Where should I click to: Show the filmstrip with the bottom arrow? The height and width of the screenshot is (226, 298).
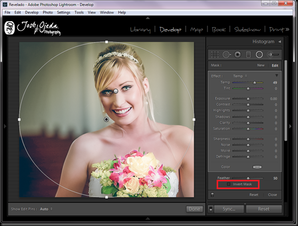(x=148, y=219)
